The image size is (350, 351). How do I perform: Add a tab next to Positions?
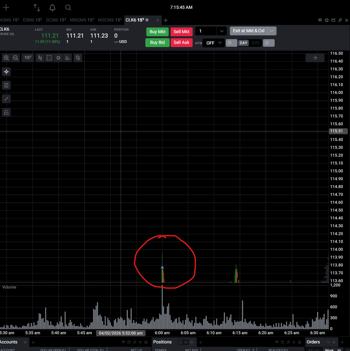[x=201, y=342]
